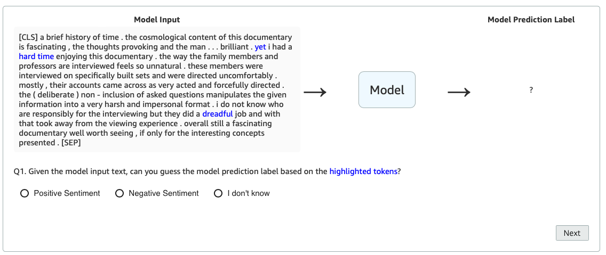
Task: Click the arrow pointing into the Model box
Action: [x=315, y=93]
